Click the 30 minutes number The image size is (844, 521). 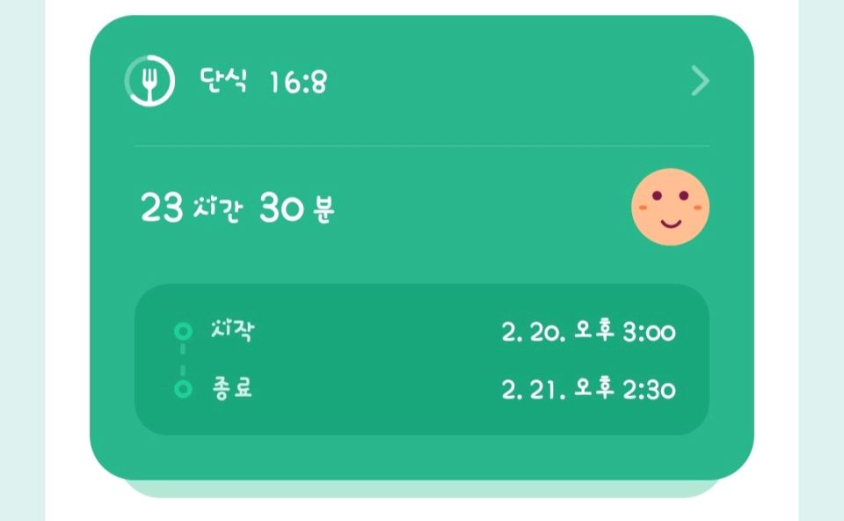coord(281,210)
